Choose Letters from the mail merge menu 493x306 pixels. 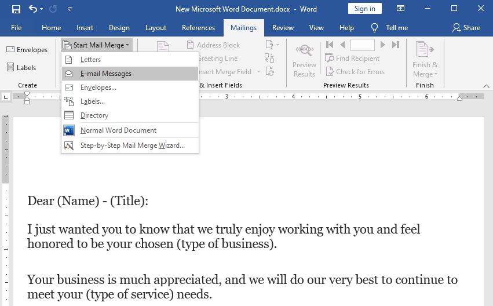click(130, 60)
